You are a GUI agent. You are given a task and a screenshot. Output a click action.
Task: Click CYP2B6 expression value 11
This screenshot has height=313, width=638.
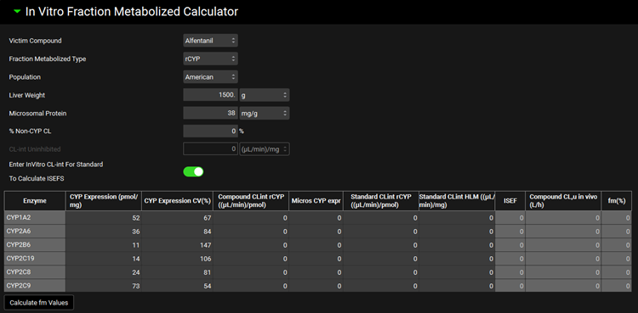(x=104, y=245)
